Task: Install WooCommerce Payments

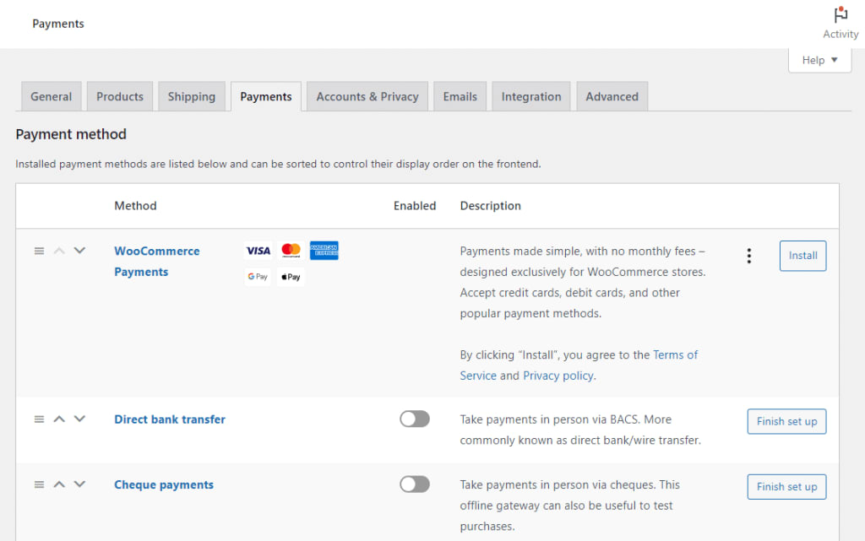Action: 802,256
